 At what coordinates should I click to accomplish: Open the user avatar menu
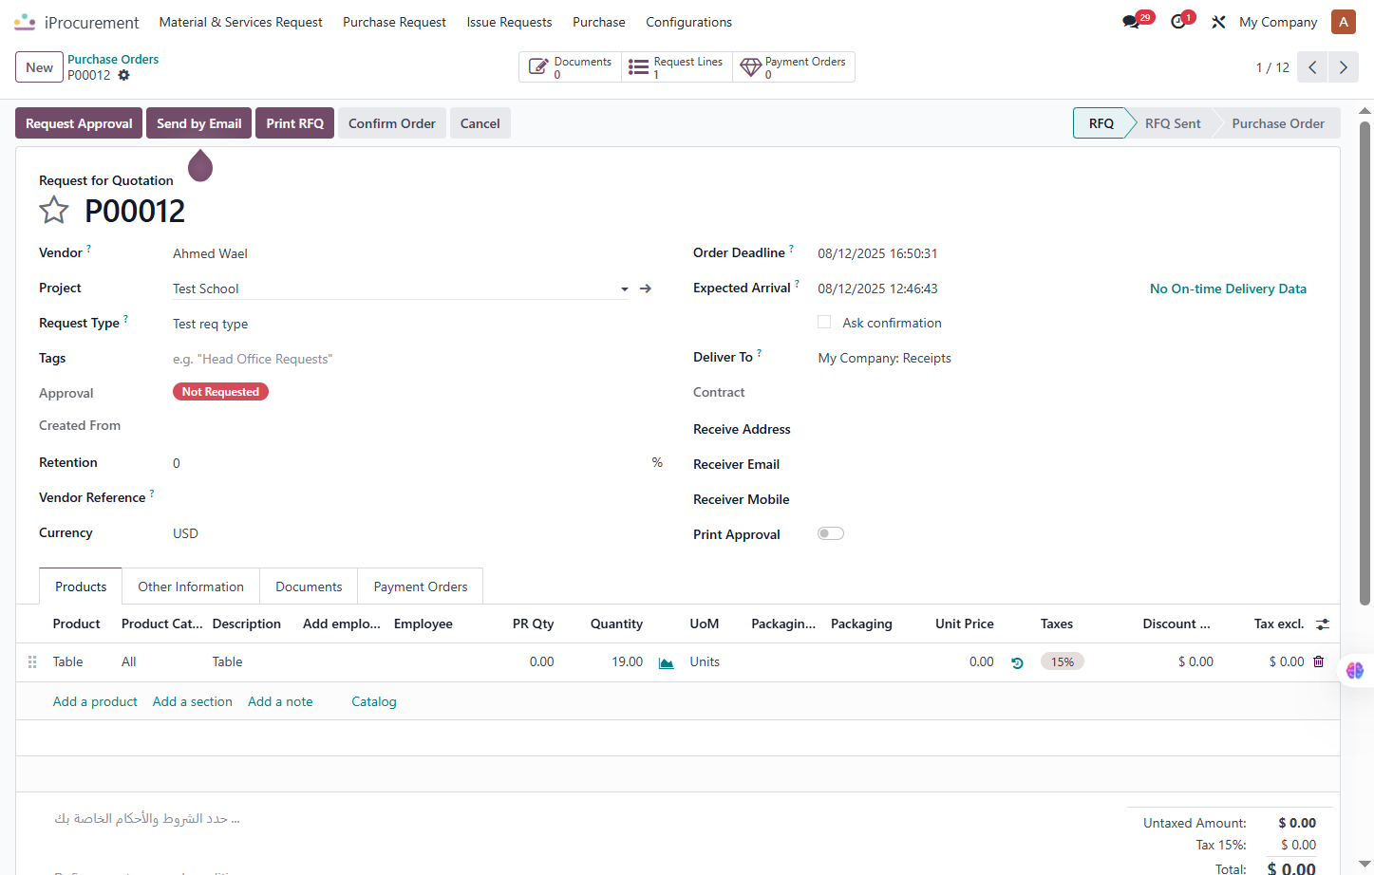[x=1344, y=22]
